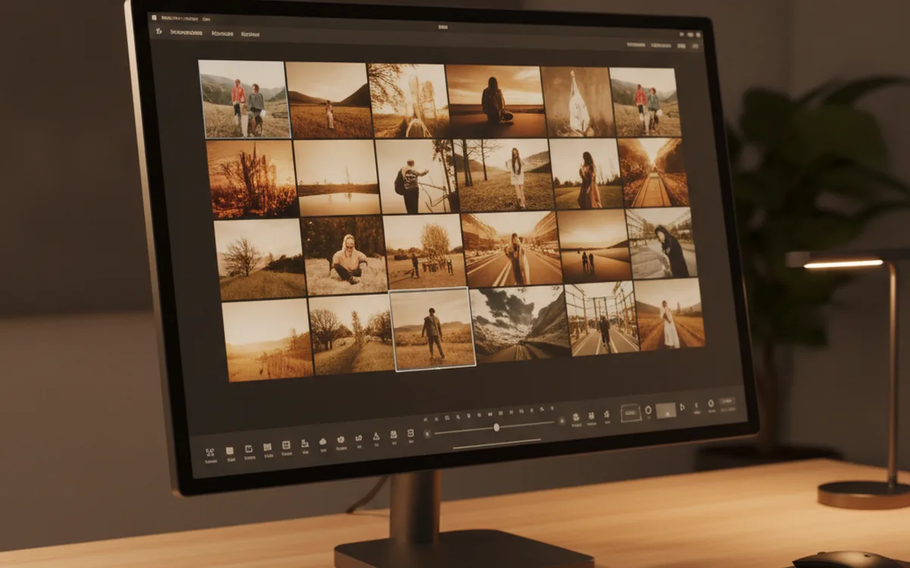Open the woman in white on dirt field photo
Screen dimensions: 910x568
tap(670, 314)
